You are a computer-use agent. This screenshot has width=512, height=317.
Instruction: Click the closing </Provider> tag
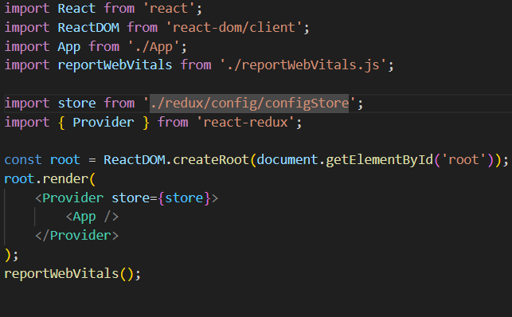tap(76, 236)
